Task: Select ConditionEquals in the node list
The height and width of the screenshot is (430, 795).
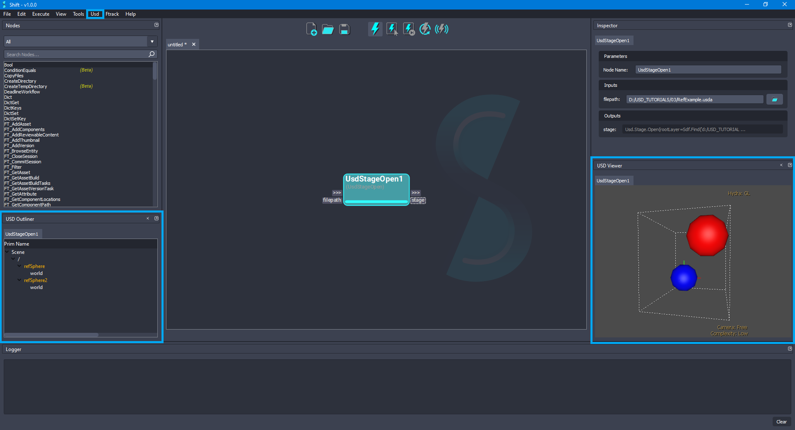Action: (20, 70)
